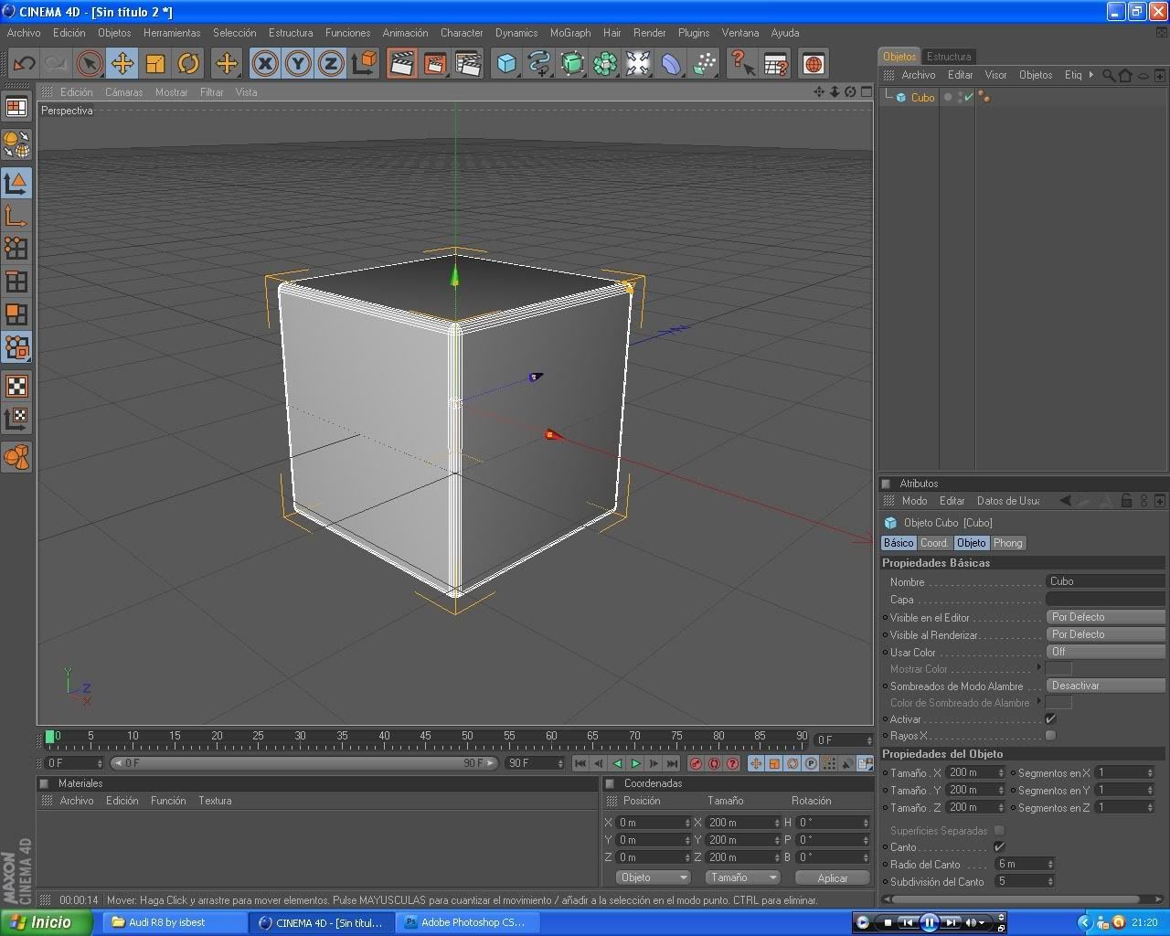Select Points mode in left sidebar
This screenshot has height=936, width=1170.
click(x=16, y=249)
